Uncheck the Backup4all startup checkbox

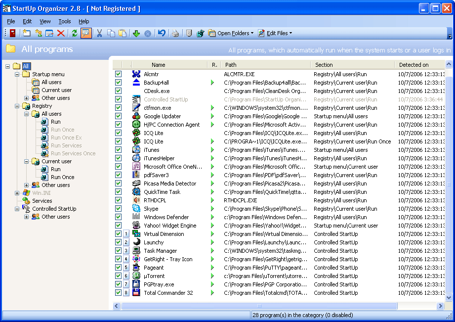point(118,82)
